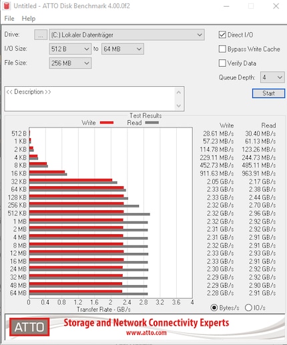Close the ATTO Disk Benchmark window
The width and height of the screenshot is (287, 345).
click(x=276, y=6)
